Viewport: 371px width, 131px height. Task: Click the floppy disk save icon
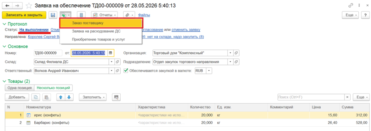(53, 15)
